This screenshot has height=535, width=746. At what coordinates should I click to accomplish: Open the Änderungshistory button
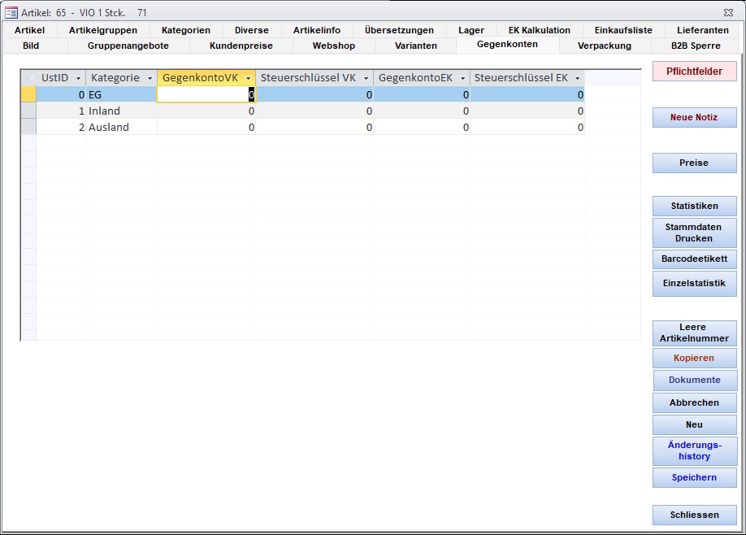click(694, 450)
